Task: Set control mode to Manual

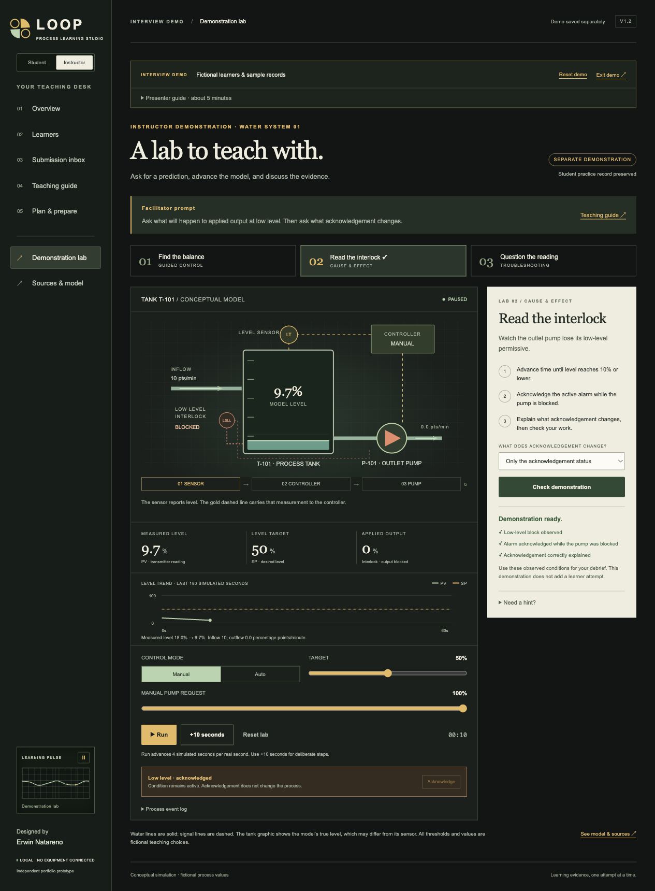Action: 181,674
